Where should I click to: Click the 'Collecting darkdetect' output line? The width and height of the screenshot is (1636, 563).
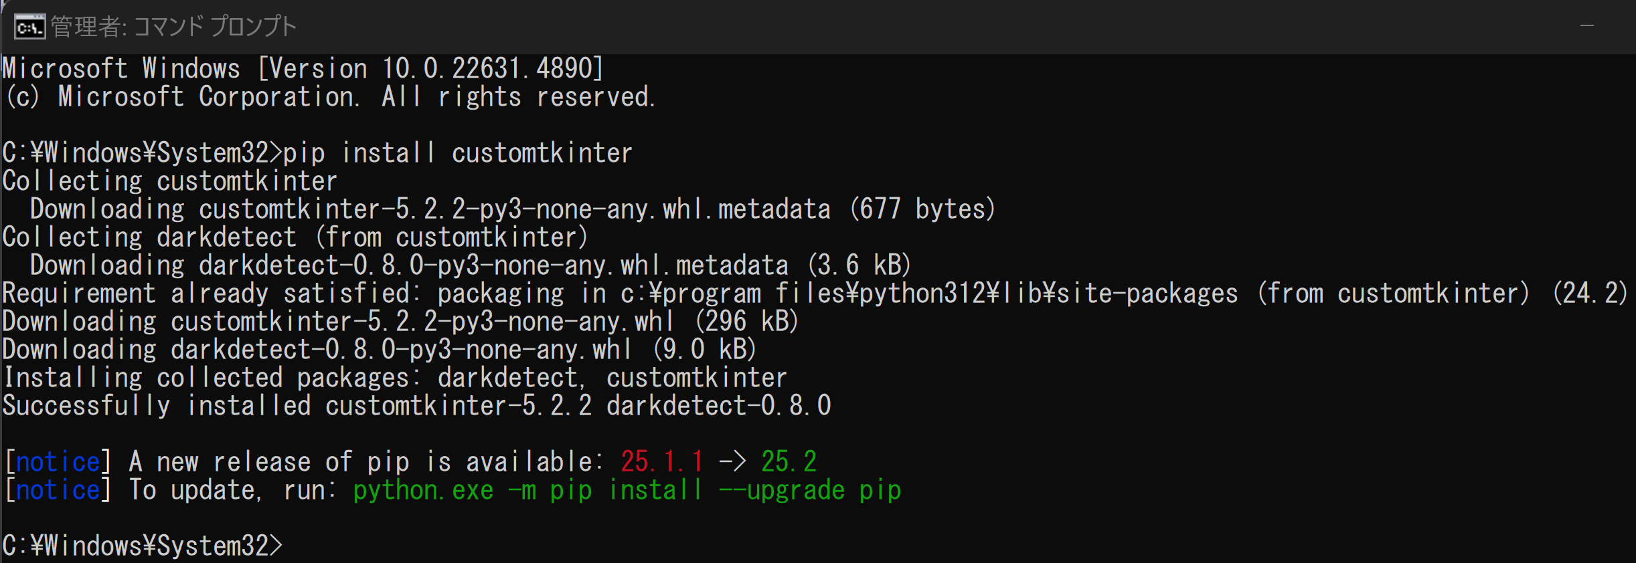pos(295,237)
